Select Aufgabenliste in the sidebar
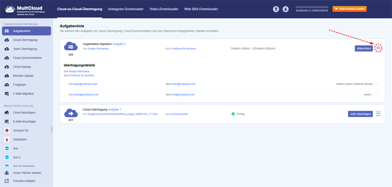Screen dimensions: 392x187 (x=26, y=31)
